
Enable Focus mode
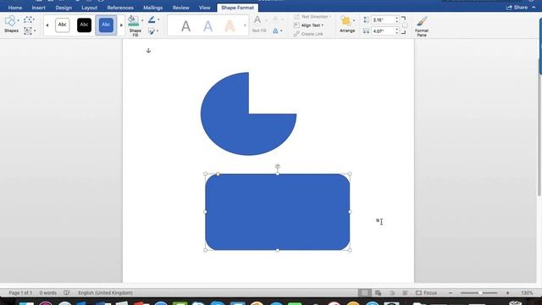click(426, 293)
